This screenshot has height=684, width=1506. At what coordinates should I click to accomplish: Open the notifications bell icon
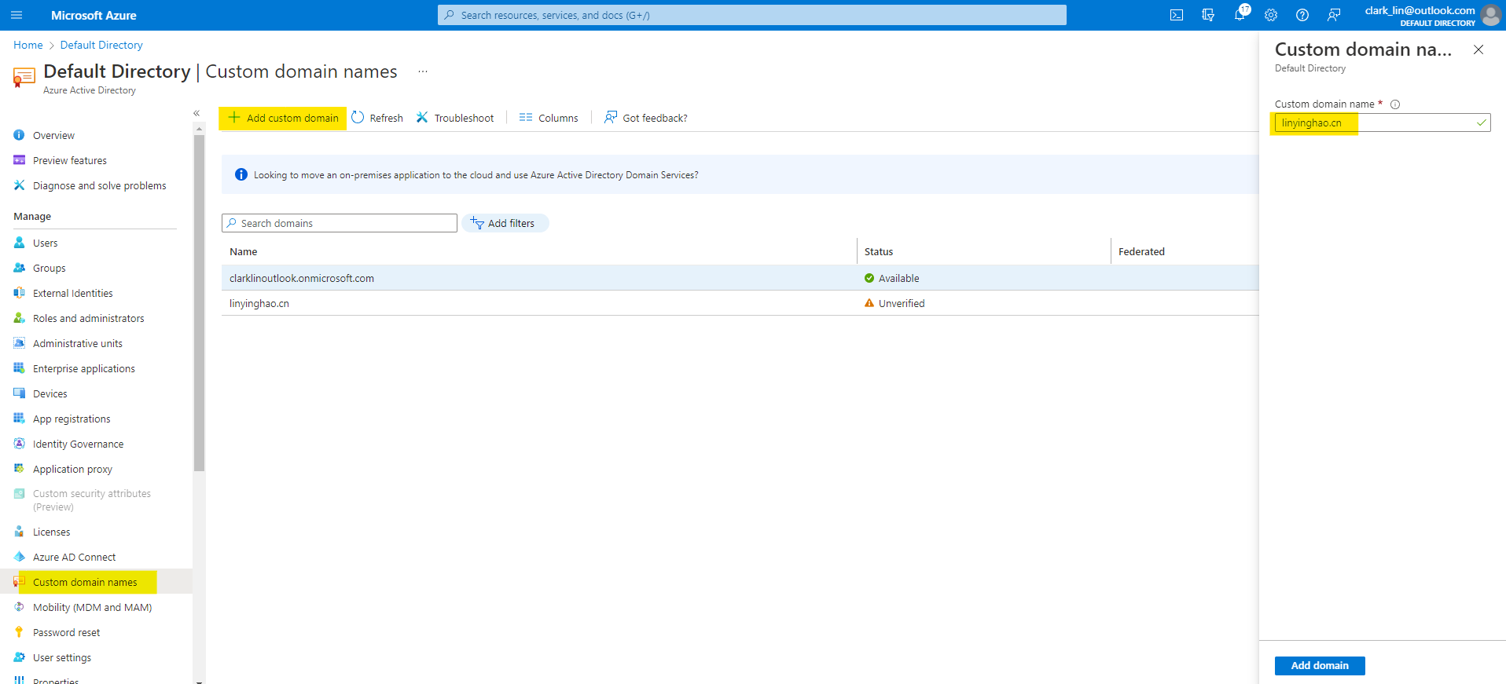click(x=1239, y=15)
